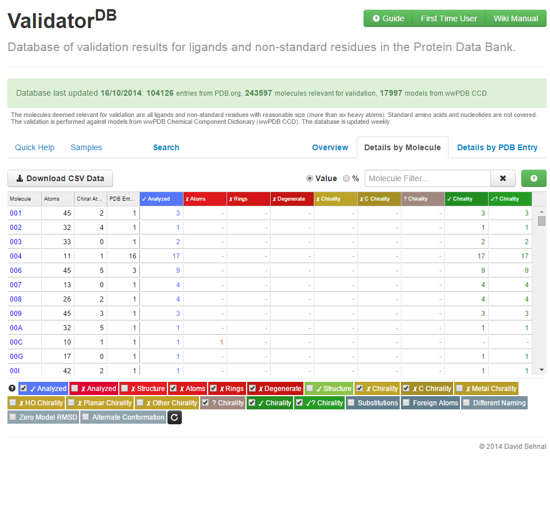Screen dimensions: 550x516
Task: Select the Value radio button
Action: click(309, 178)
